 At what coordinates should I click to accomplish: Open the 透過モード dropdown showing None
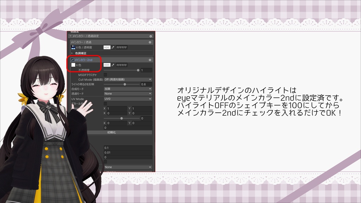[128, 94]
